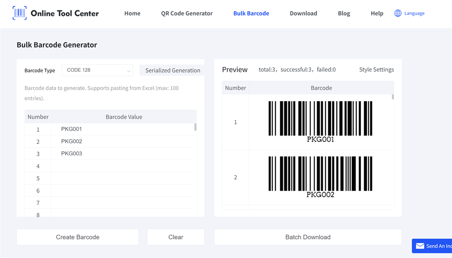Click the PKG001 barcode value cell

(x=123, y=129)
